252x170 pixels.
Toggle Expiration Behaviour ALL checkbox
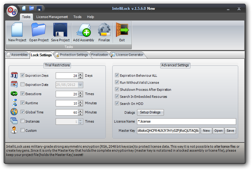[117, 75]
